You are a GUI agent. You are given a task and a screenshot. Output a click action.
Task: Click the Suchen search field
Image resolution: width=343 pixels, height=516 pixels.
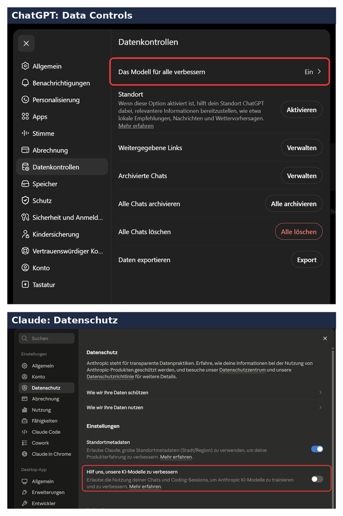pyautogui.click(x=46, y=338)
